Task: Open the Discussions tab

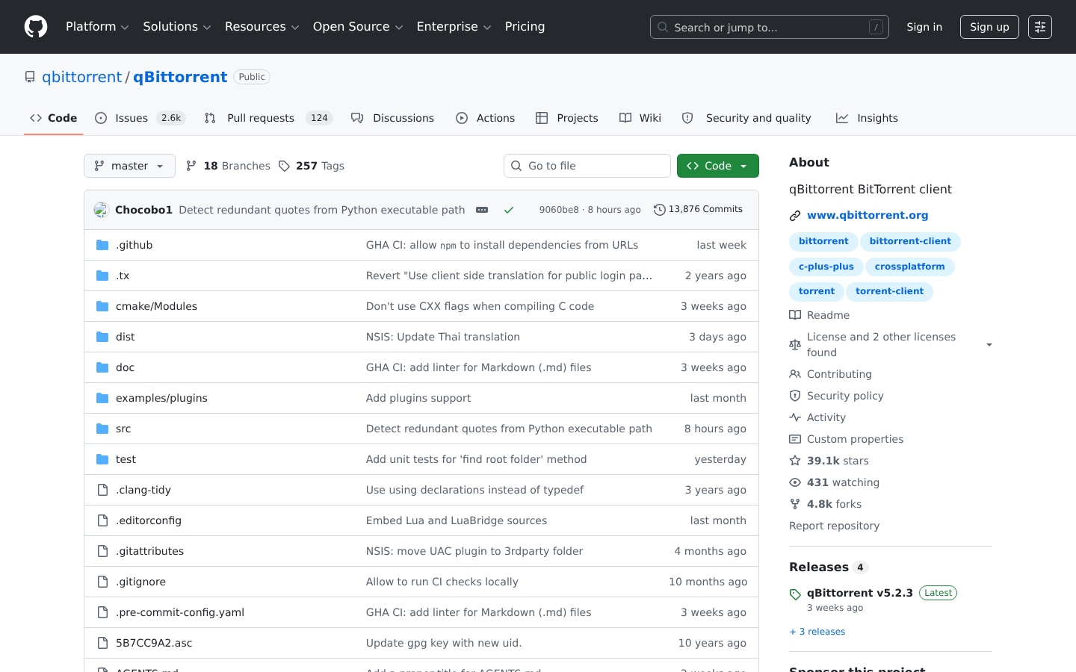Action: click(x=392, y=118)
